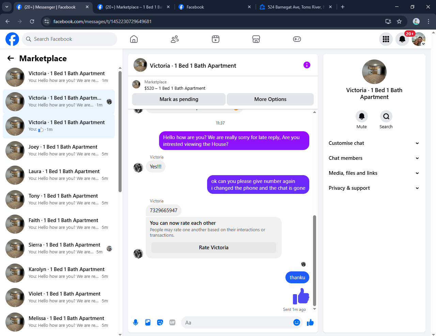This screenshot has height=336, width=436.
Task: Expand Customise chat section
Action: pos(374,143)
